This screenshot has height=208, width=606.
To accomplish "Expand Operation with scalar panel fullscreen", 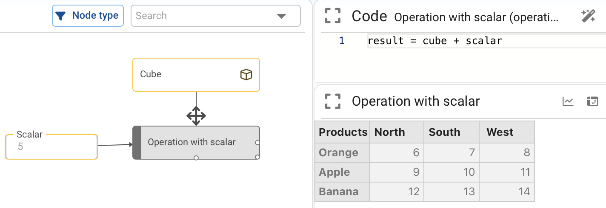I will pyautogui.click(x=333, y=101).
